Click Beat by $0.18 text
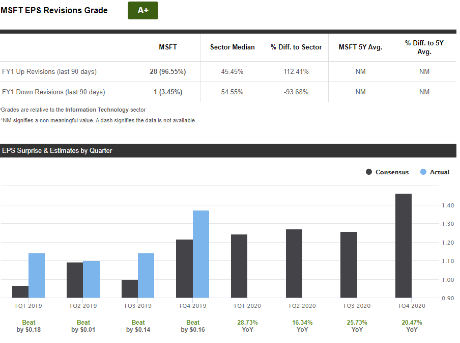460x343 pixels. click(28, 326)
